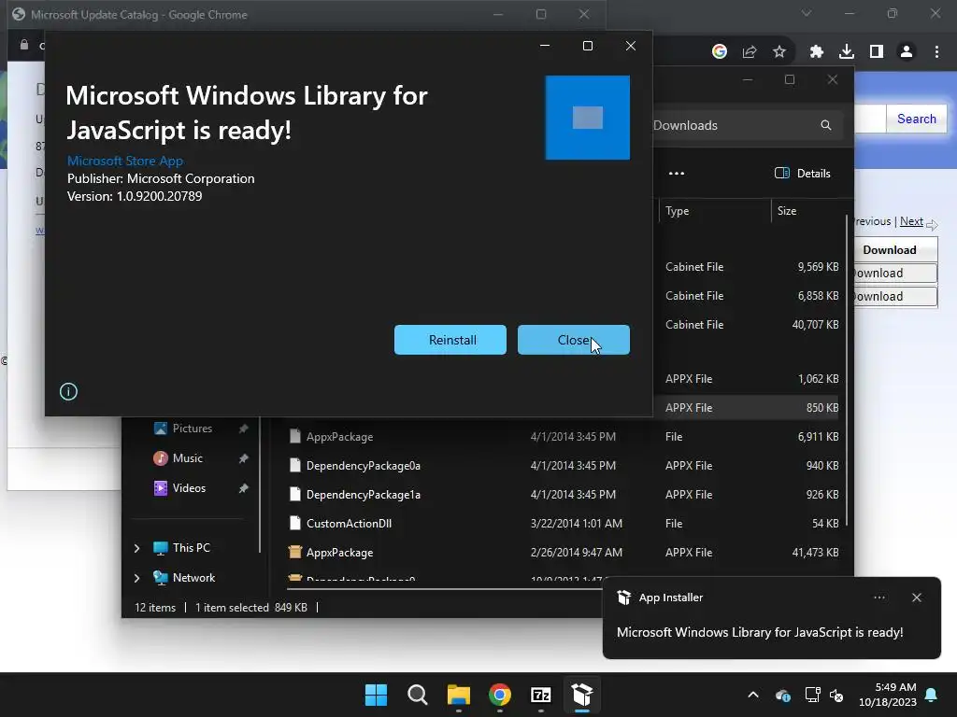Open 7-Zip from the taskbar

541,695
